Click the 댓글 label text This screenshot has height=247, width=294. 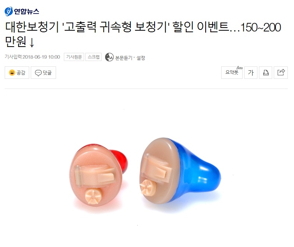click(47, 73)
